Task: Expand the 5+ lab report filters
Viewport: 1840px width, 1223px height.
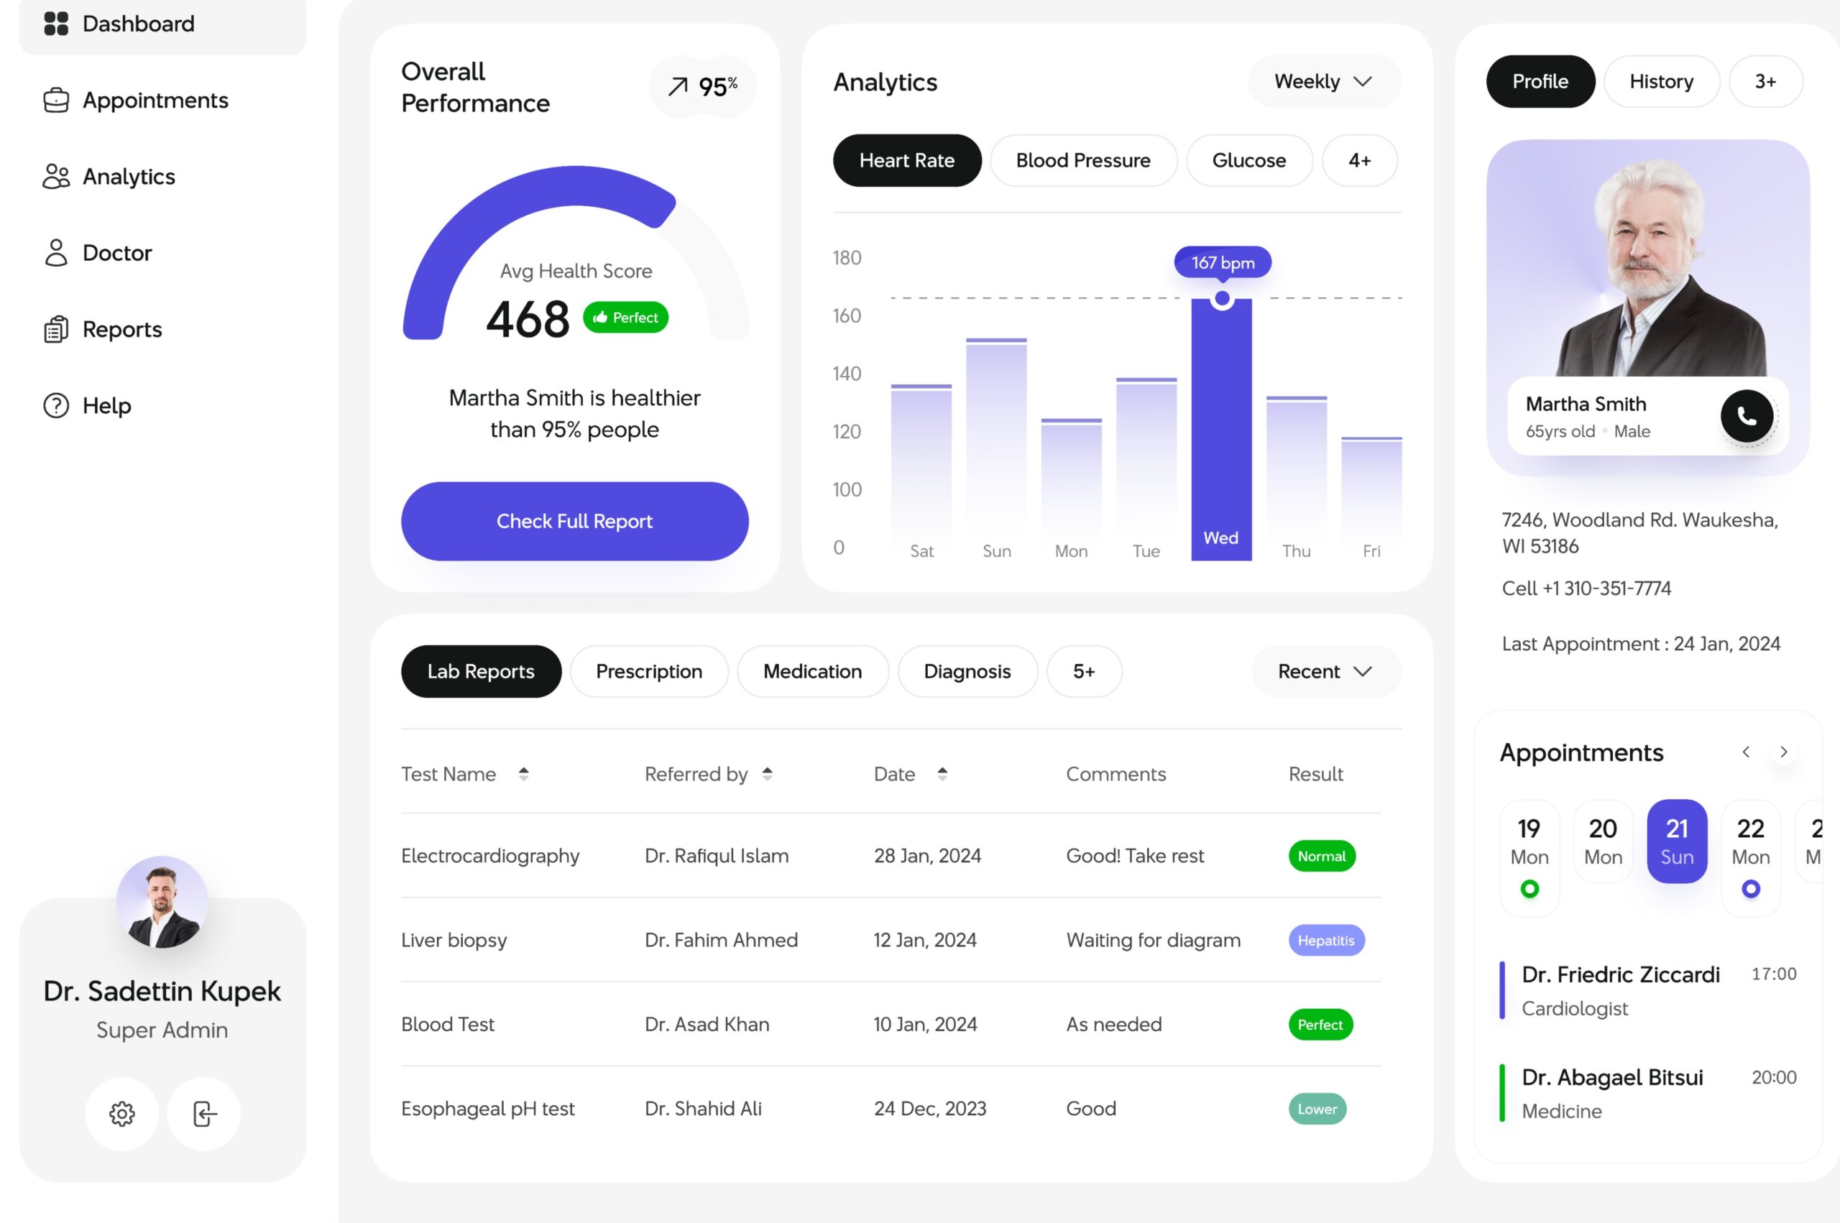Action: click(x=1085, y=670)
